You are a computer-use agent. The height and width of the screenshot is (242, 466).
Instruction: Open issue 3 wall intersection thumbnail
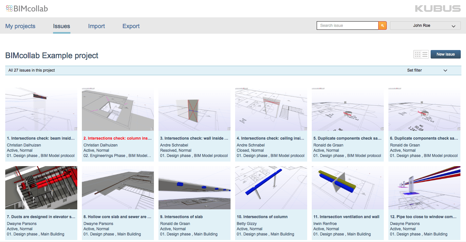[x=195, y=109]
